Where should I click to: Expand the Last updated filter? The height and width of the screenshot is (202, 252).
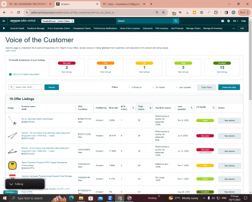pyautogui.click(x=183, y=87)
